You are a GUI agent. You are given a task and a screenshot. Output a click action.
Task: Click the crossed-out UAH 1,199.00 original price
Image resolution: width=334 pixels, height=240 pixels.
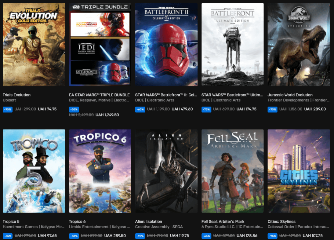158,109
